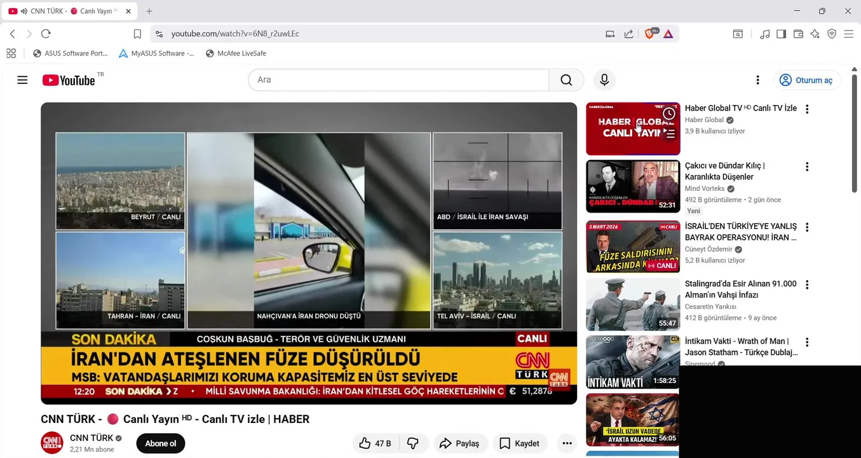Toggle the browser sidebar panel
861x458 pixels.
point(782,34)
